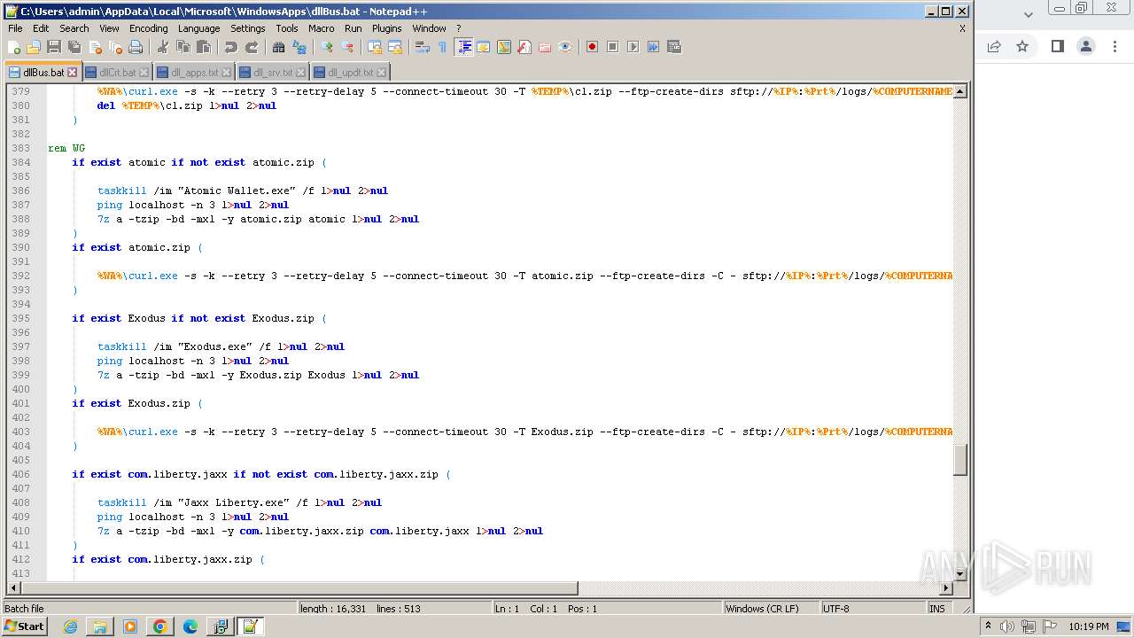Screen dimensions: 1134x638
Task: Toggle the Function List icon
Action: click(524, 47)
